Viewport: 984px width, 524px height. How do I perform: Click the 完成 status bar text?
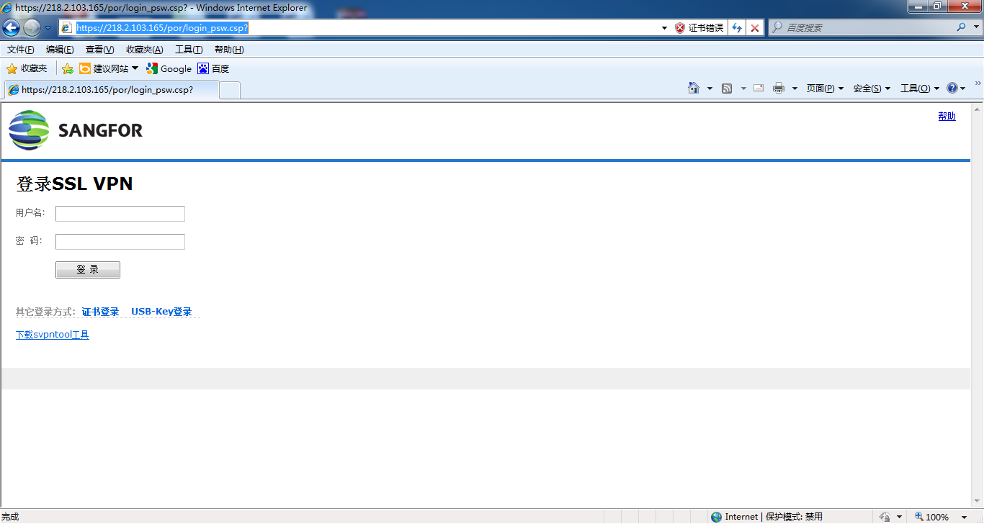(10, 517)
